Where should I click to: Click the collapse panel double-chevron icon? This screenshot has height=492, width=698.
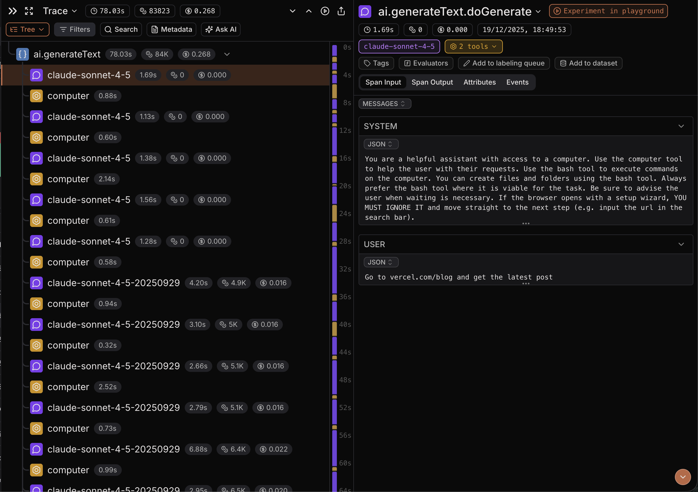click(12, 11)
